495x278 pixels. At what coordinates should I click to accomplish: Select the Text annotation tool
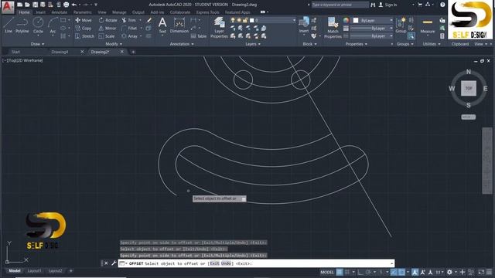click(x=162, y=25)
